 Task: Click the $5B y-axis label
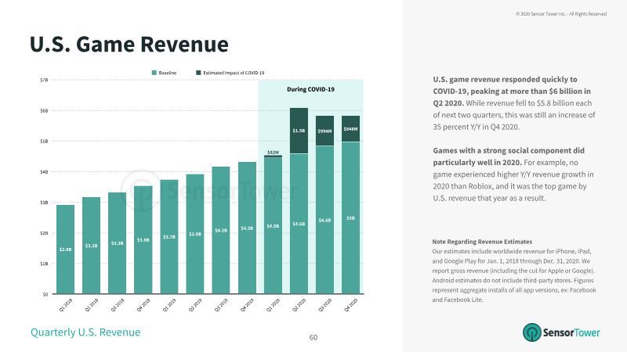44,142
